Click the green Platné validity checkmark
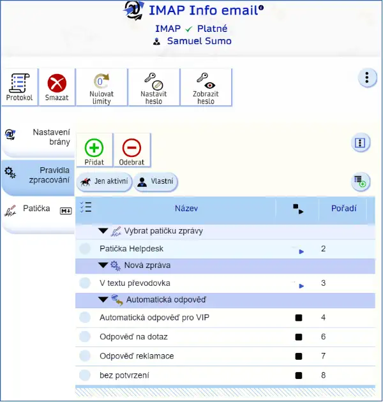383x402 pixels. pos(189,29)
